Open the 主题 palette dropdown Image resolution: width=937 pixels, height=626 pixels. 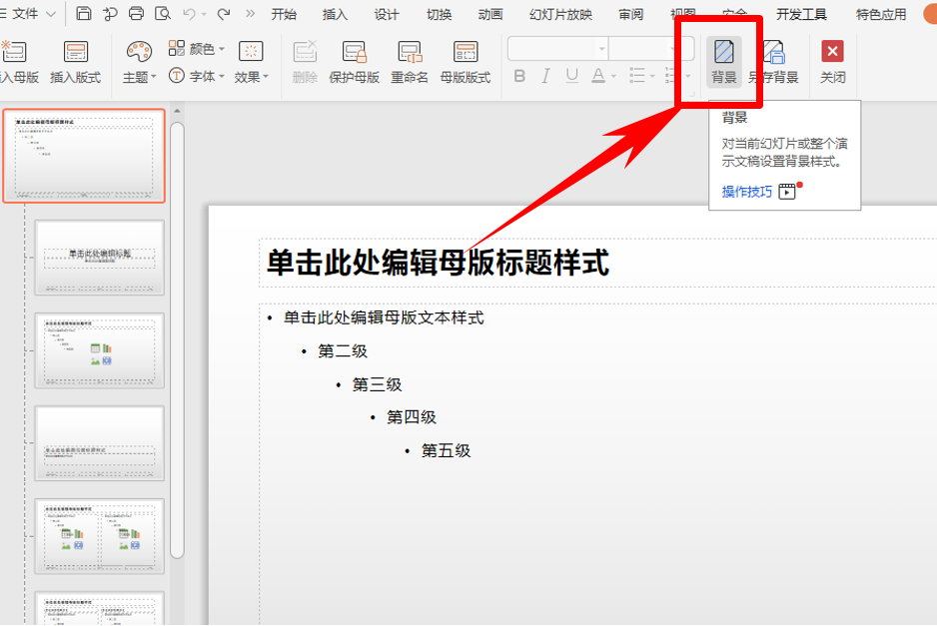coord(140,62)
